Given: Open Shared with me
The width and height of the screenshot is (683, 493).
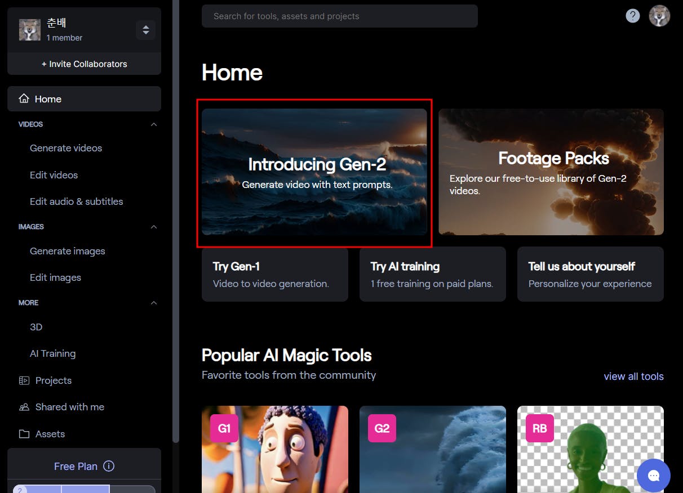Looking at the screenshot, I should point(70,407).
